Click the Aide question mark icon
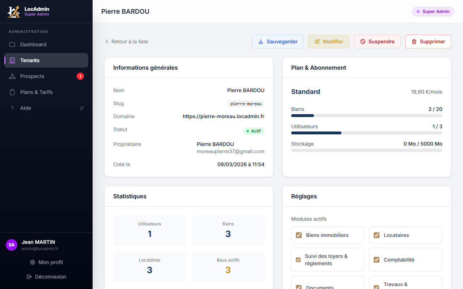This screenshot has width=463, height=289. pos(12,108)
